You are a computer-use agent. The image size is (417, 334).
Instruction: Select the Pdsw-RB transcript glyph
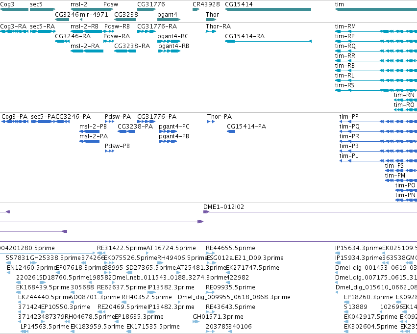109,31
